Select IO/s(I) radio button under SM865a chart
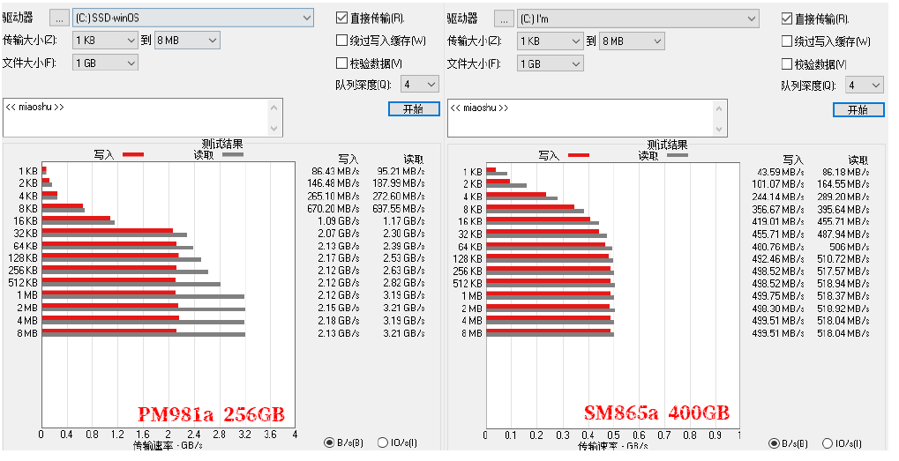Image resolution: width=899 pixels, height=461 pixels. click(828, 443)
